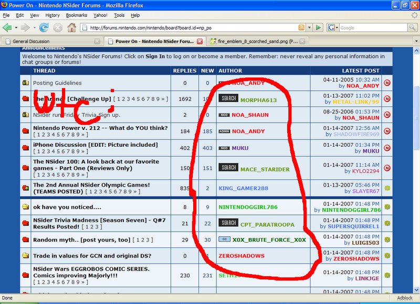This screenshot has height=304, width=420.
Task: View author profile NINTENDOGGIRL786 in author column
Action: 248,207
